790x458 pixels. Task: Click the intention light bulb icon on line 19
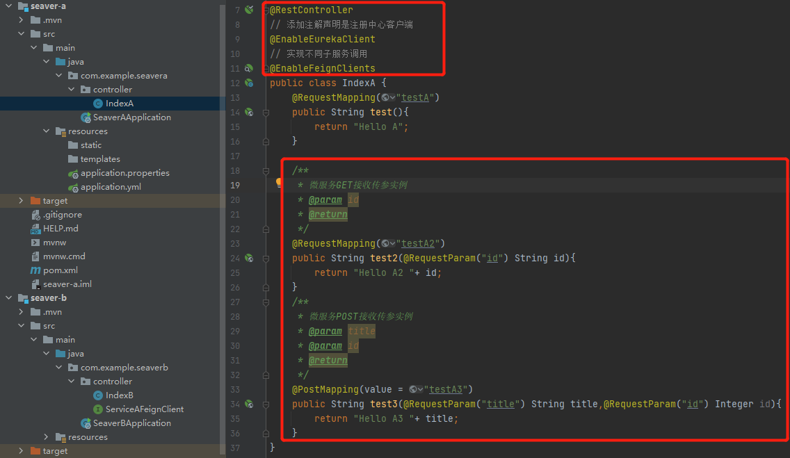pos(280,183)
